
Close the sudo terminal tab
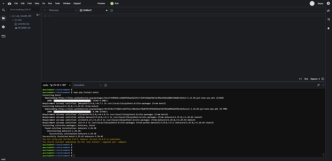point(69,85)
